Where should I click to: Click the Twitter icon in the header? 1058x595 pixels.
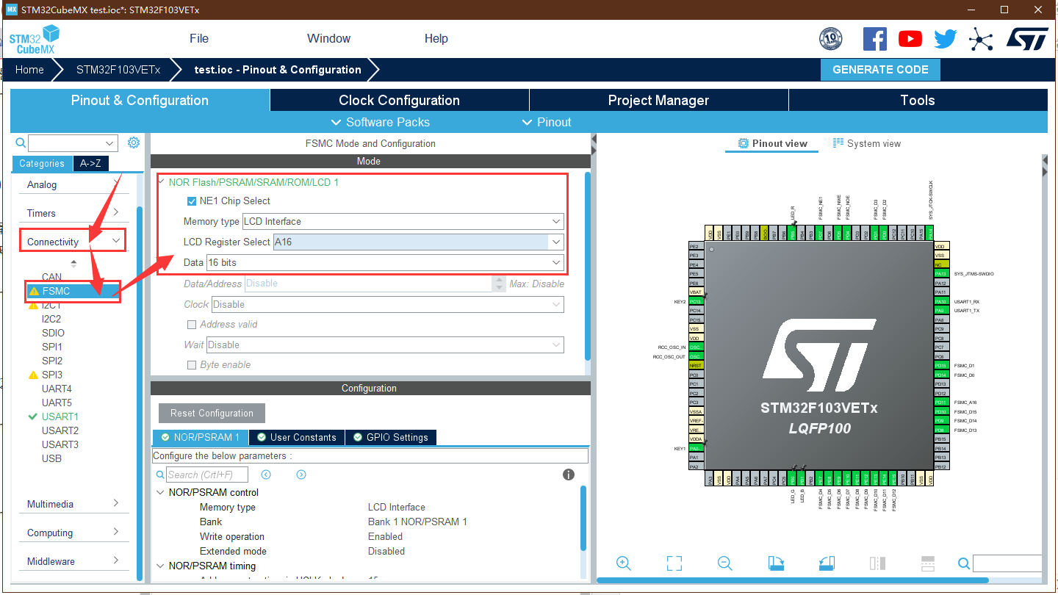(x=945, y=39)
